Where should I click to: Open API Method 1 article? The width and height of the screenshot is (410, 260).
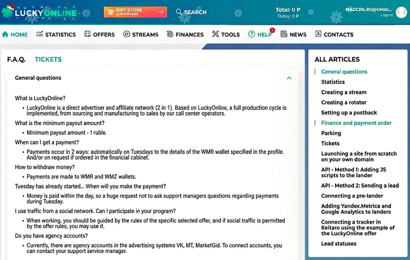click(x=354, y=173)
